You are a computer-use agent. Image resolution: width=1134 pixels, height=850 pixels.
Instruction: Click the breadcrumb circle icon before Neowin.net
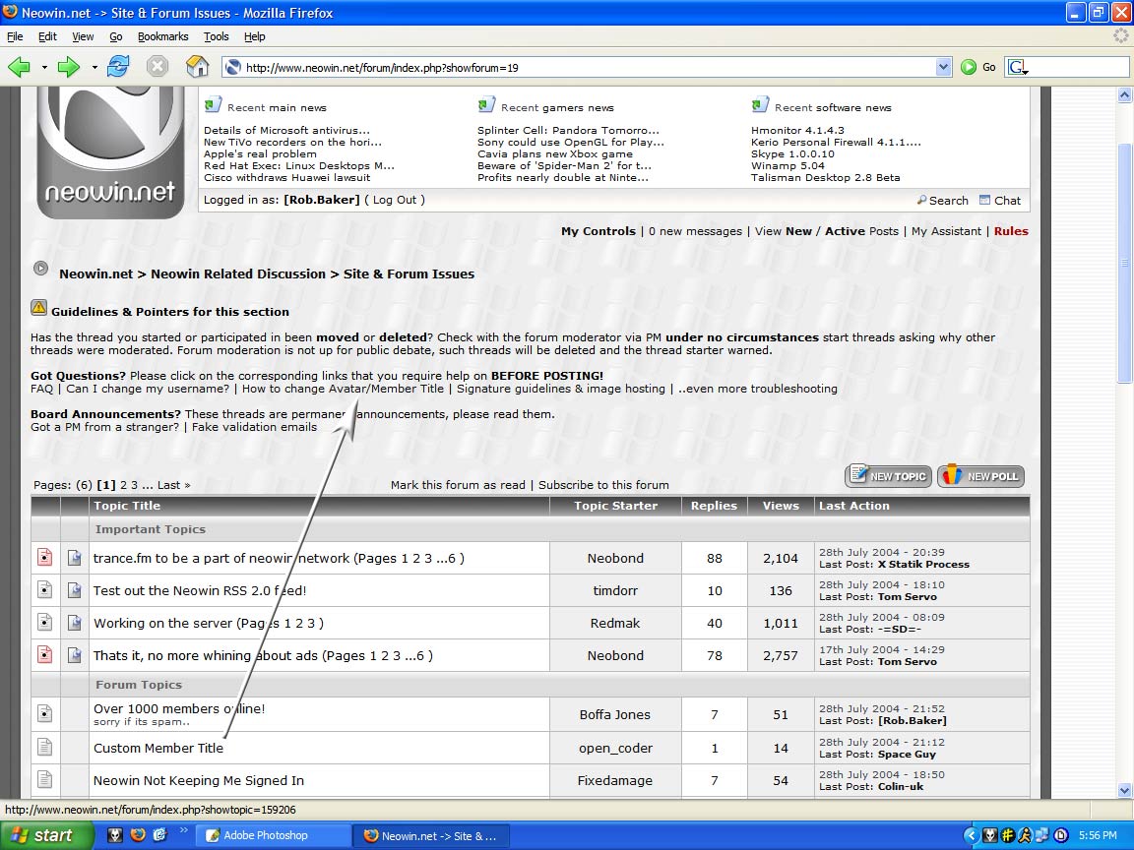point(40,269)
